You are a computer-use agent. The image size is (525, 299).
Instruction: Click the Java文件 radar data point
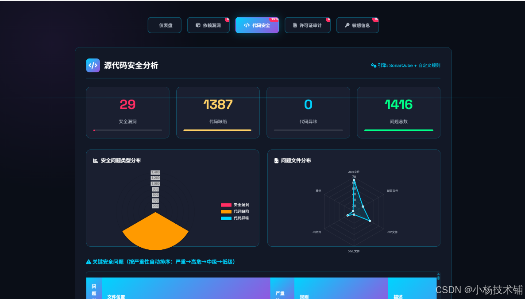point(354,180)
